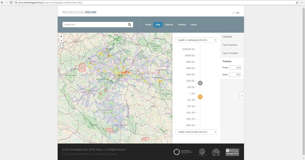Click the 2000 AD timeline mark

click(x=191, y=125)
